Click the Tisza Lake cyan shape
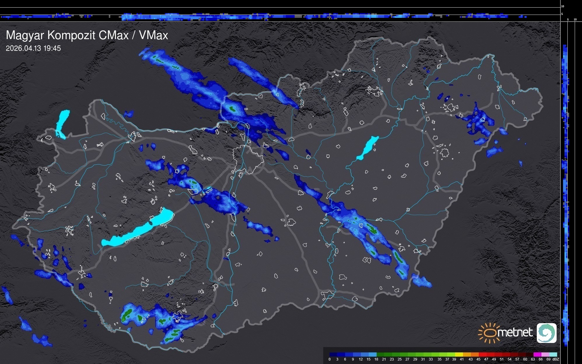The width and height of the screenshot is (582, 364). (368, 148)
